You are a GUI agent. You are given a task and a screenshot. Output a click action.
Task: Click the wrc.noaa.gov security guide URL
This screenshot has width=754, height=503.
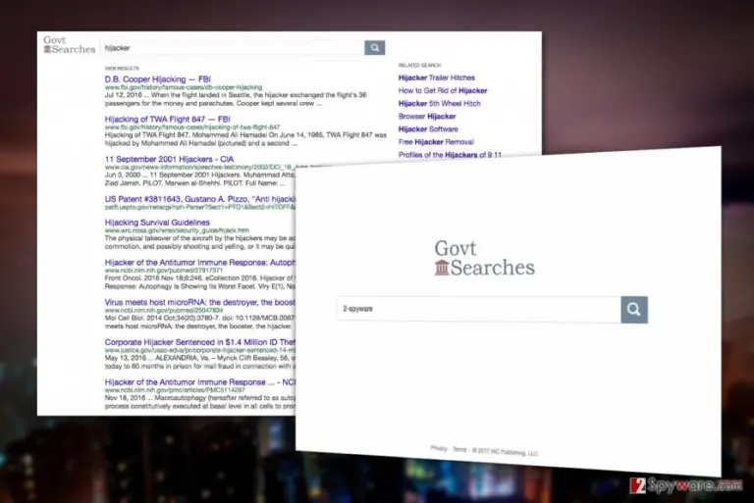click(x=177, y=230)
